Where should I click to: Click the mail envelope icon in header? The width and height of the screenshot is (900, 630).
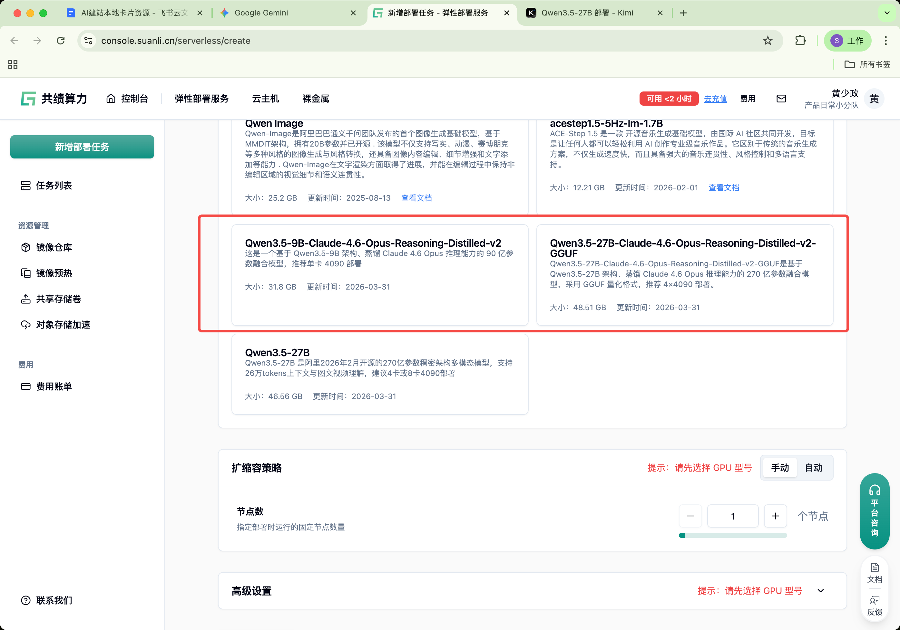tap(781, 99)
